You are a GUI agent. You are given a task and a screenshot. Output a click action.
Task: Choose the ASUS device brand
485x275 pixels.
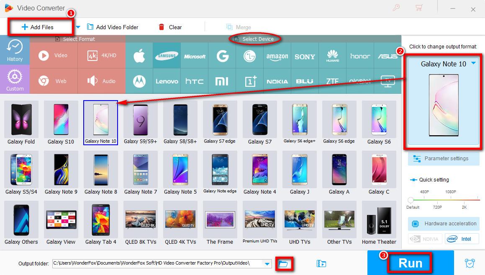(387, 56)
